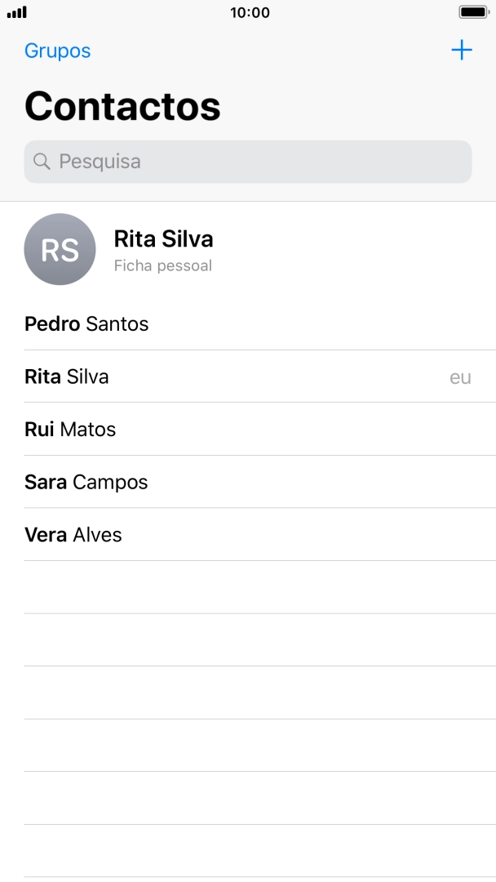The width and height of the screenshot is (496, 882).
Task: Open Grupos from the top left
Action: [x=56, y=51]
